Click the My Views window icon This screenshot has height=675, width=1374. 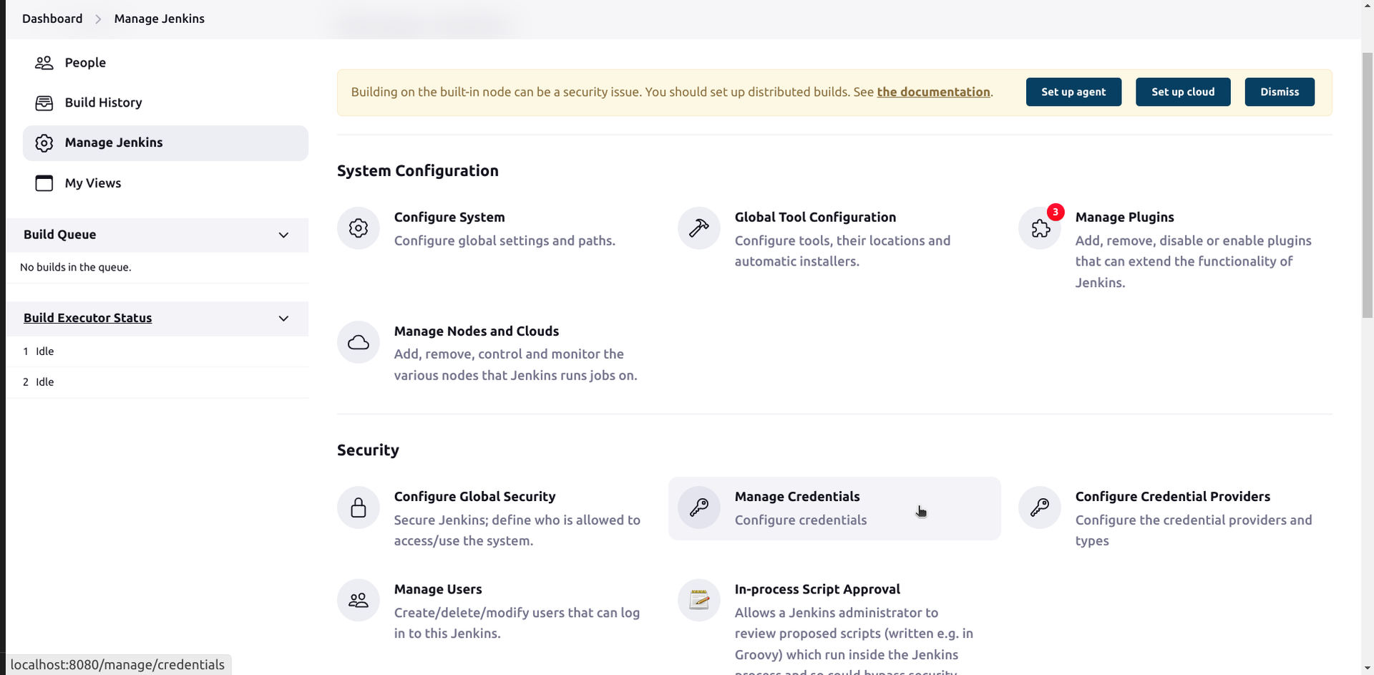click(44, 183)
